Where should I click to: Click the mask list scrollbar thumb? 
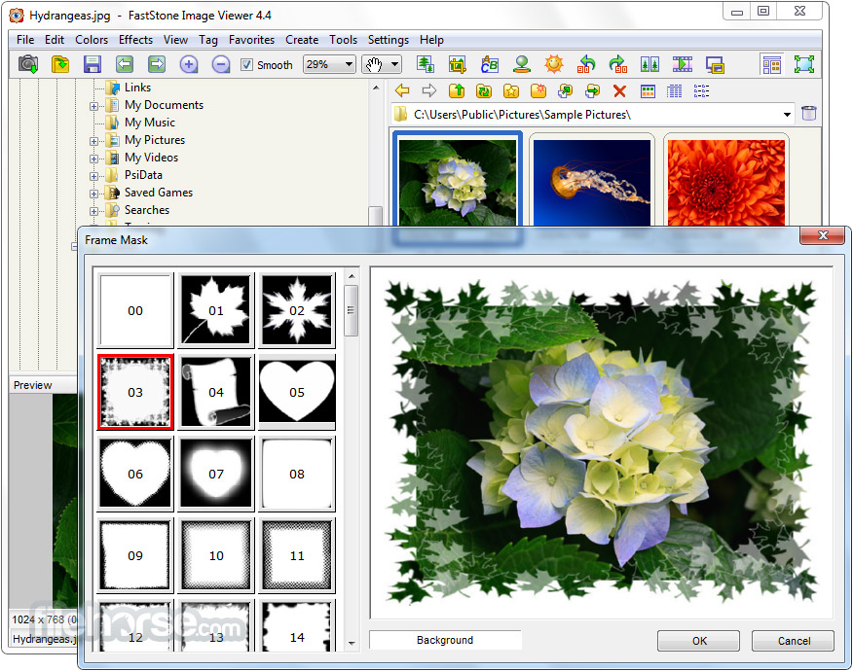tap(352, 311)
